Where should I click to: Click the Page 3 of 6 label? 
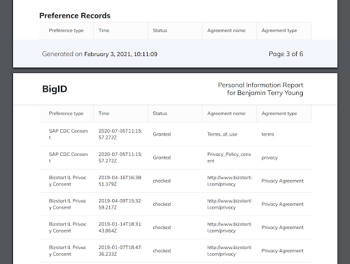pyautogui.click(x=286, y=54)
